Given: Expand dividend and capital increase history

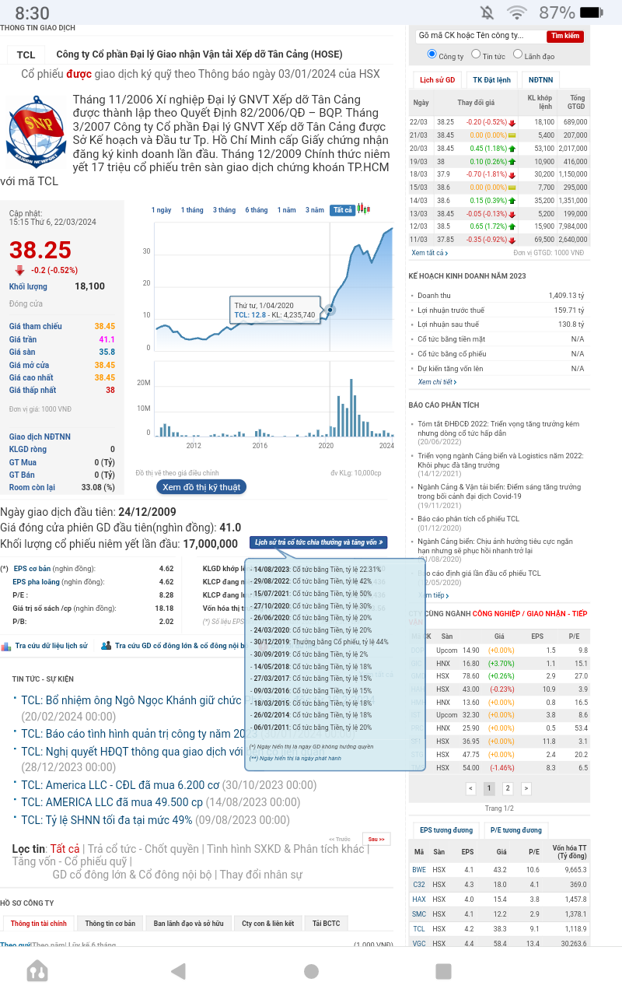Looking at the screenshot, I should [318, 542].
